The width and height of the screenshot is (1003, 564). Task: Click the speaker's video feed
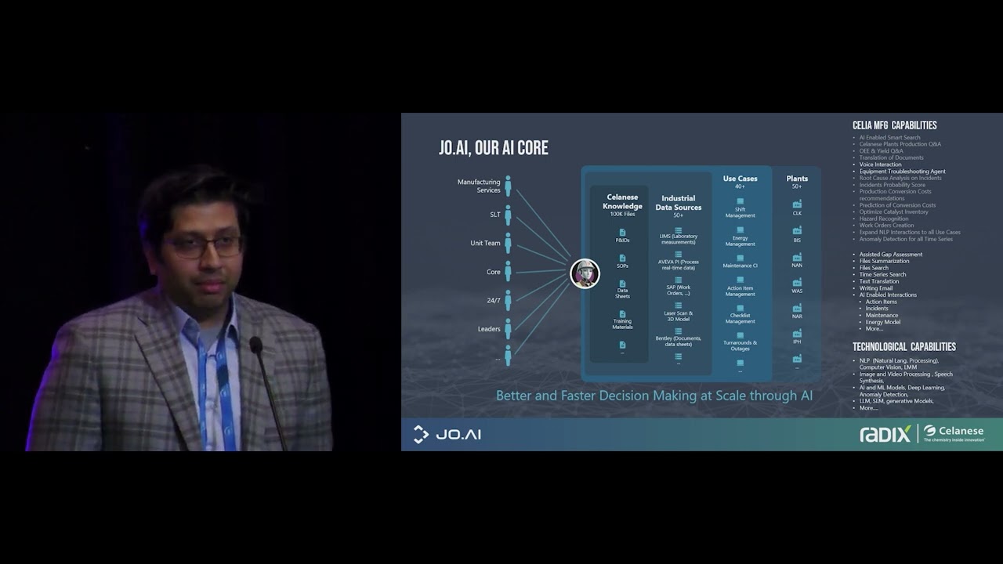pyautogui.click(x=200, y=282)
